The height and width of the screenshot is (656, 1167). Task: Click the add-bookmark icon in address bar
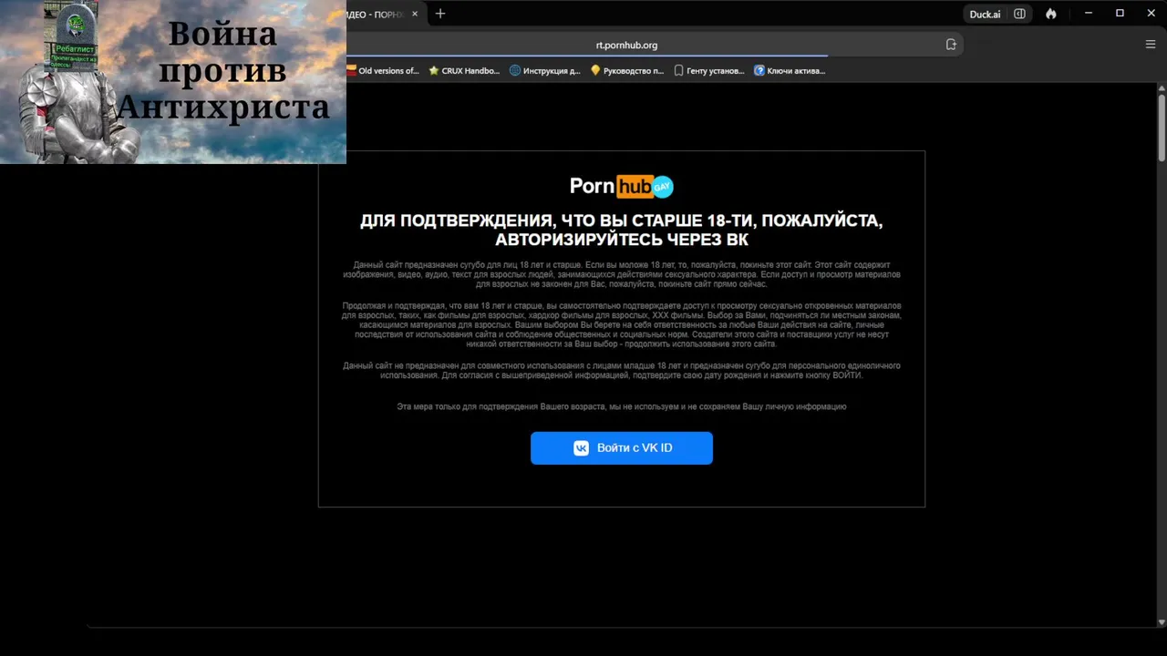(951, 45)
